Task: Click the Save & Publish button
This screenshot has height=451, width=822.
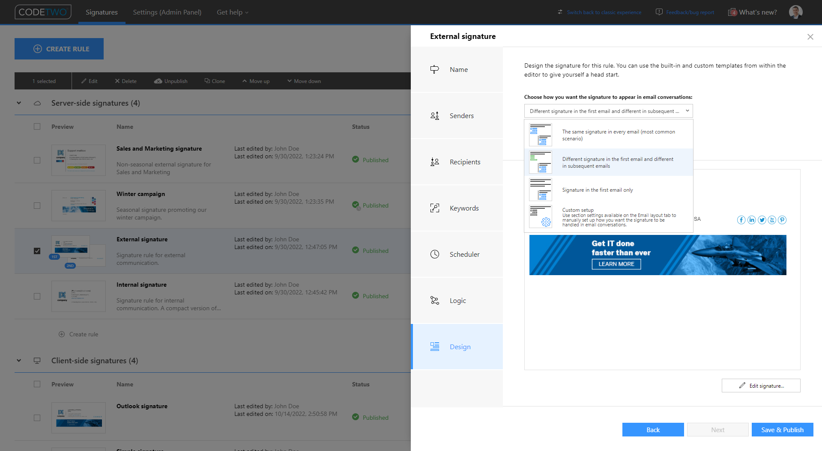Action: [782, 430]
